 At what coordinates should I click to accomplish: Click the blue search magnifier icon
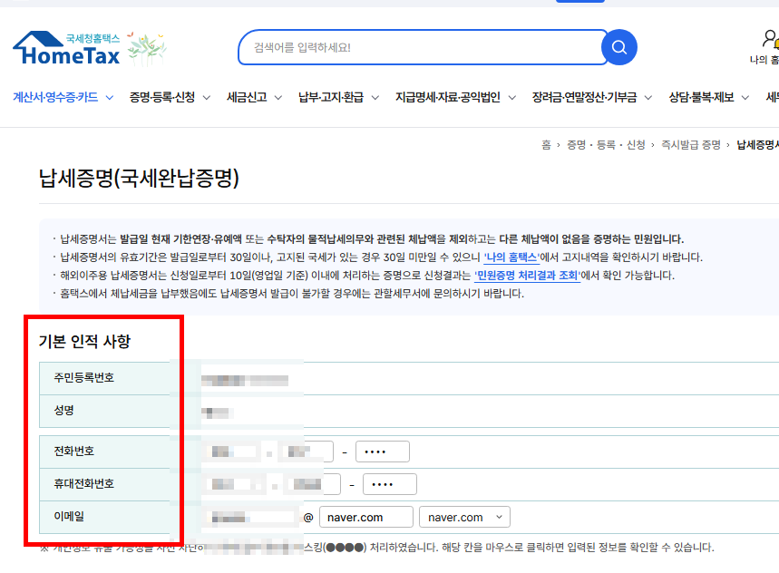618,47
